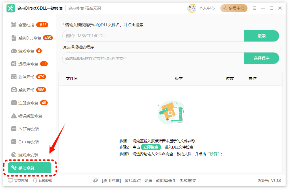The image size is (289, 190).
Task: Open the hamburger menu in title bar
Action: click(255, 8)
